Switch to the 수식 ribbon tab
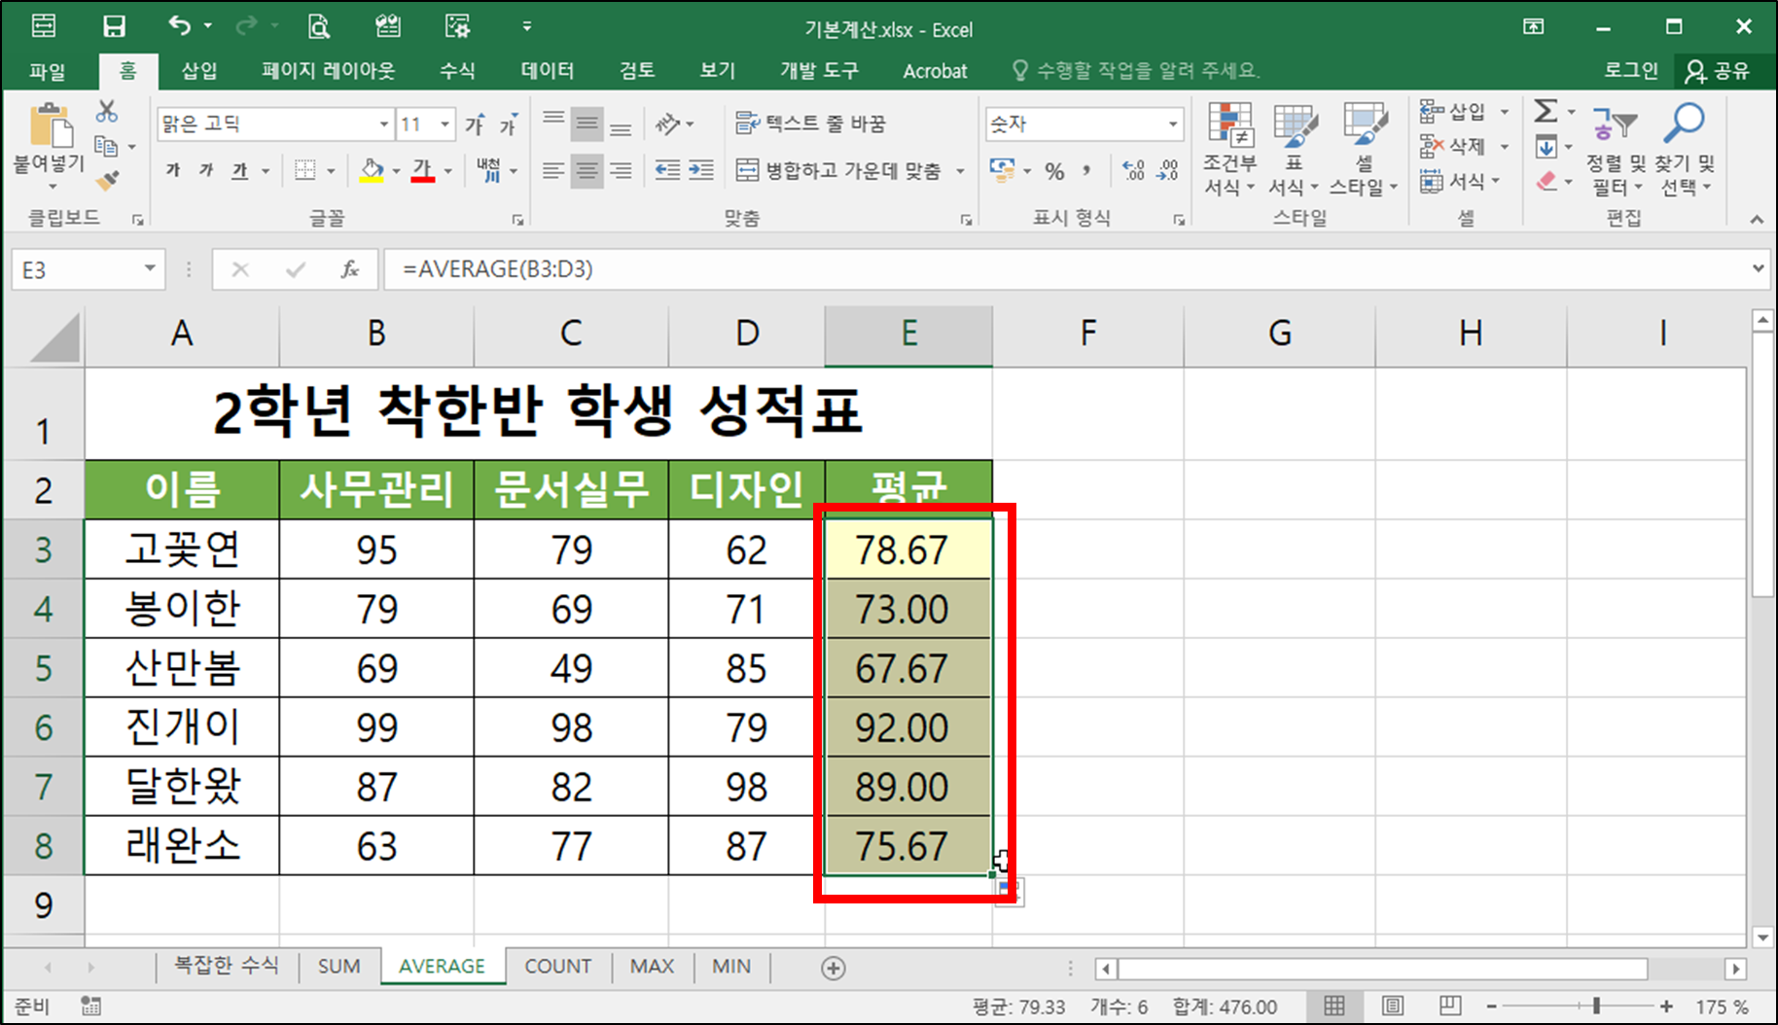Image resolution: width=1778 pixels, height=1025 pixels. tap(456, 70)
